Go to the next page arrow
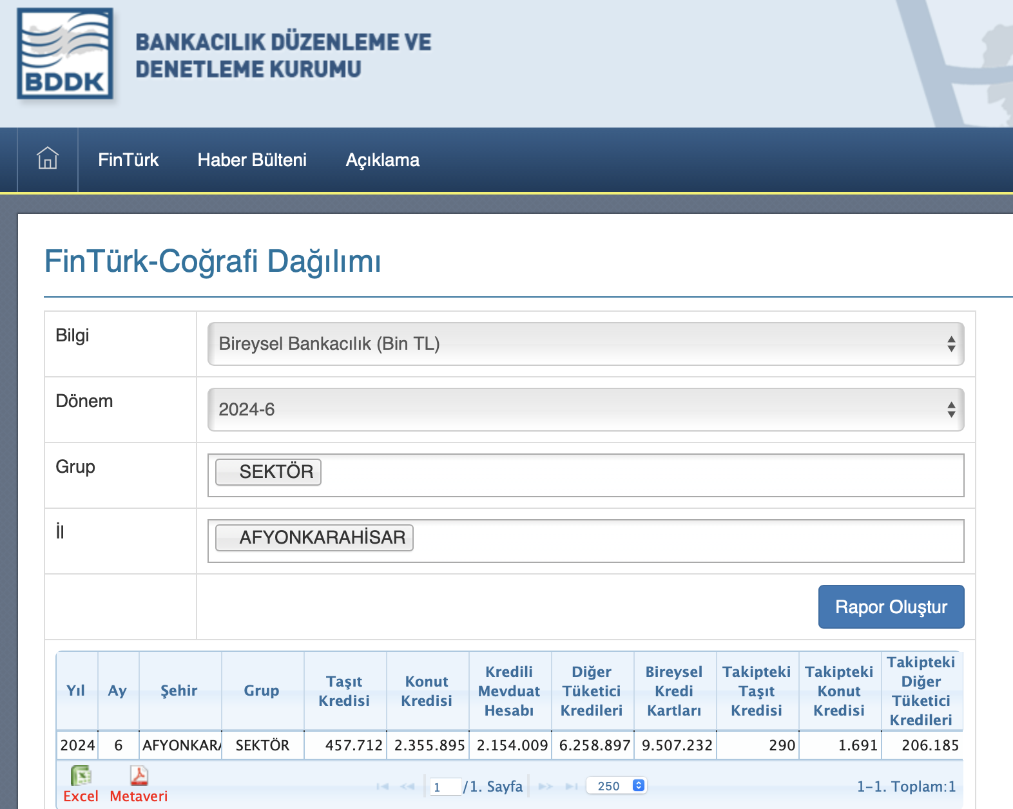This screenshot has height=809, width=1013. point(545,786)
